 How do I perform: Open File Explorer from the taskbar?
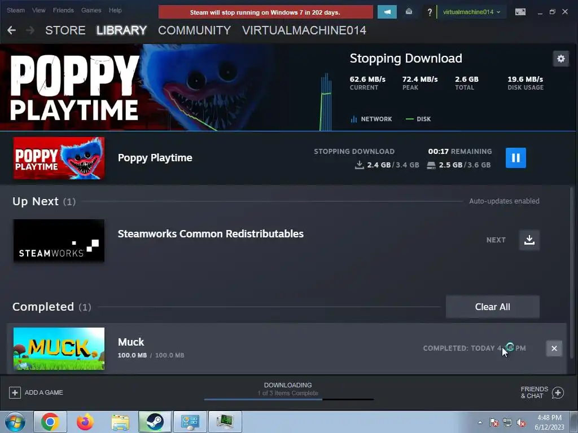pyautogui.click(x=120, y=422)
